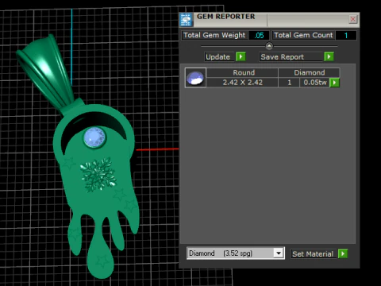Click the '0.05tw' weight cell
Screen dimensions: 381x286
tap(315, 83)
